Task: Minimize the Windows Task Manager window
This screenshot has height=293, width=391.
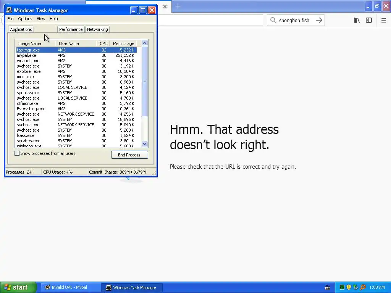Action: (x=134, y=10)
